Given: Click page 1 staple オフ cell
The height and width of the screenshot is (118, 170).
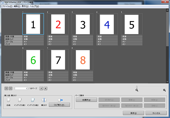Looking at the screenshot, I should click(33, 42).
